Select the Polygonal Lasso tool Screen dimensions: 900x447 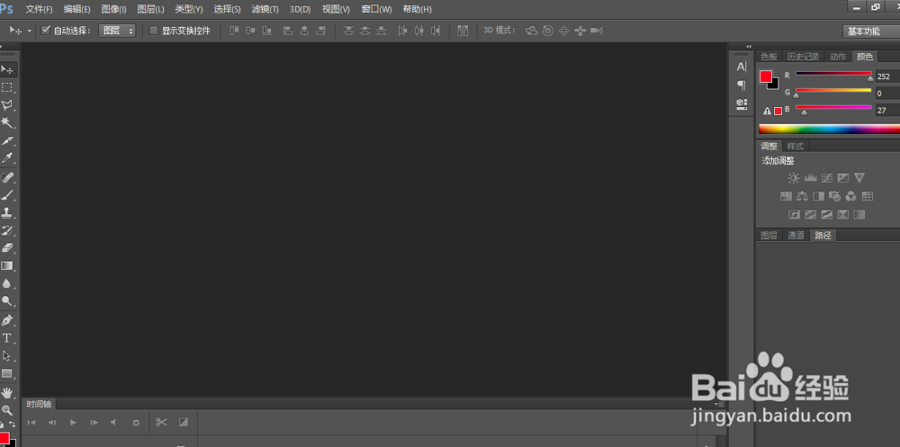coord(7,105)
